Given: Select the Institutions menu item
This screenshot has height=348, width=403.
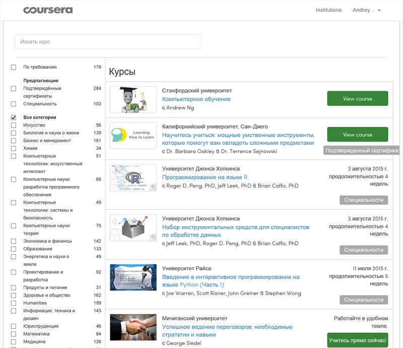Looking at the screenshot, I should 328,10.
